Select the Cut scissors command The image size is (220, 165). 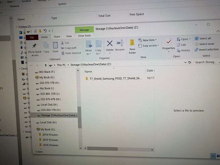click(x=65, y=43)
